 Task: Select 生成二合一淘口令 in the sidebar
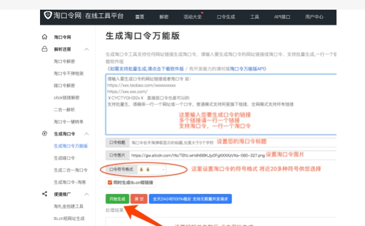[x=70, y=170]
